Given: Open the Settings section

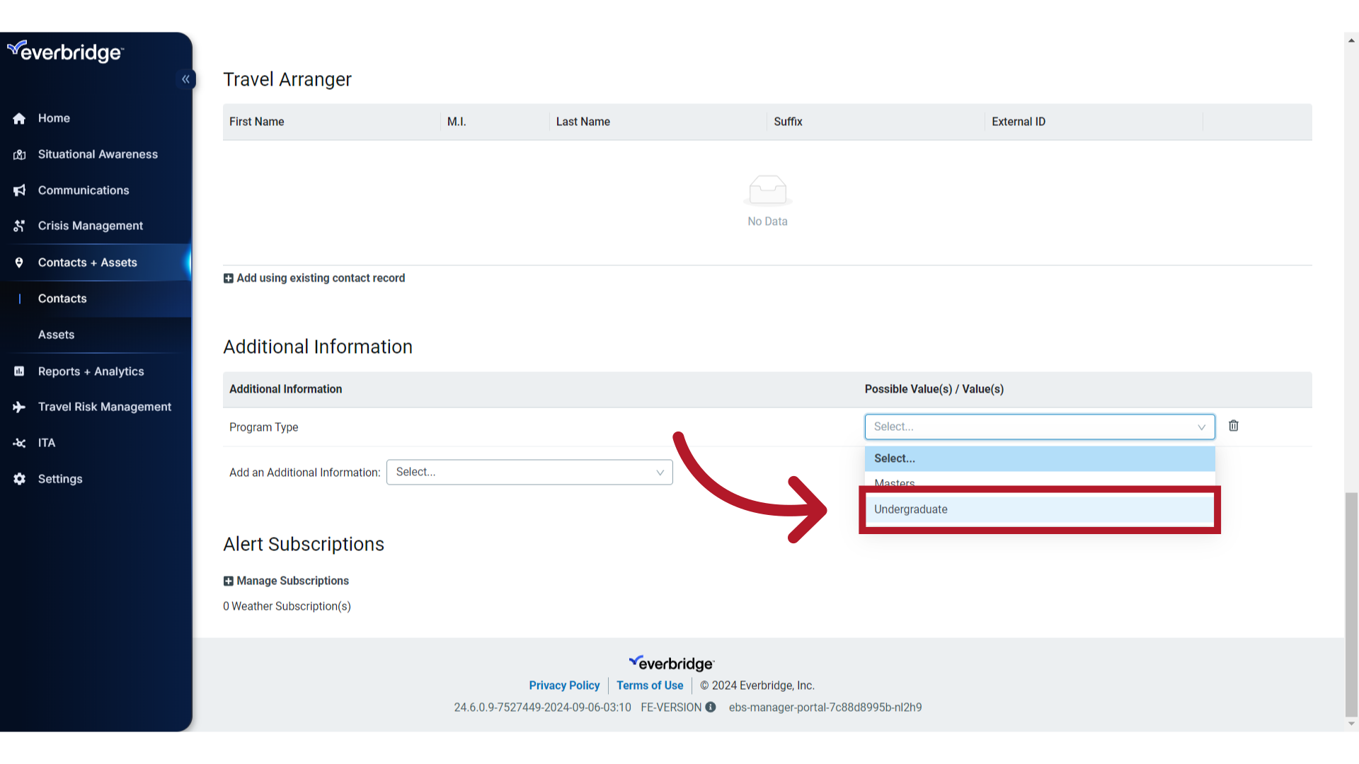Looking at the screenshot, I should (59, 478).
